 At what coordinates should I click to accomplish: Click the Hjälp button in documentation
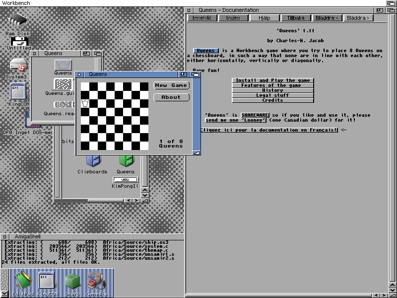point(265,18)
